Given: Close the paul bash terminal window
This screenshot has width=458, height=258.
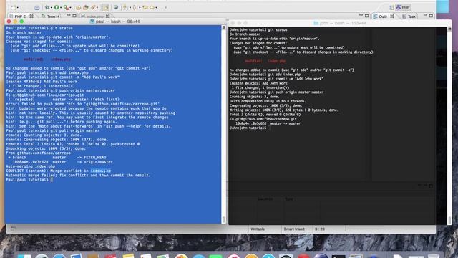Looking at the screenshot, I should click(x=9, y=21).
